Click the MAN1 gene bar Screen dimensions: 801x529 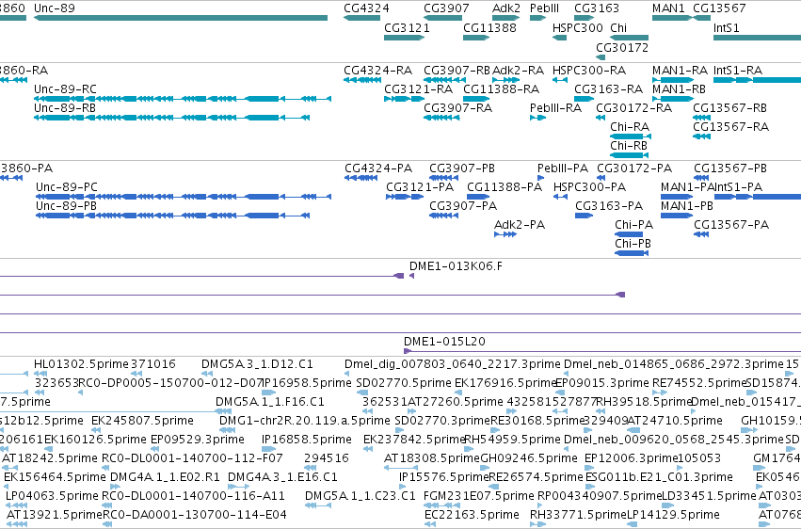672,18
